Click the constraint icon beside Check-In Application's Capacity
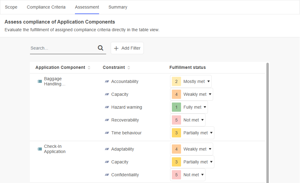300x183 pixels. 107,162
